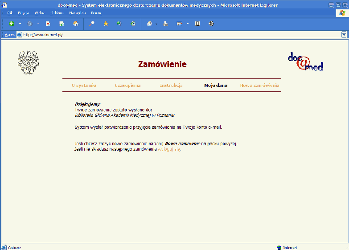
Task: Open the Czasopisma section link
Action: click(127, 85)
